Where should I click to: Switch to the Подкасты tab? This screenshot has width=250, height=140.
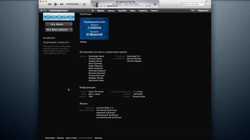(143, 10)
